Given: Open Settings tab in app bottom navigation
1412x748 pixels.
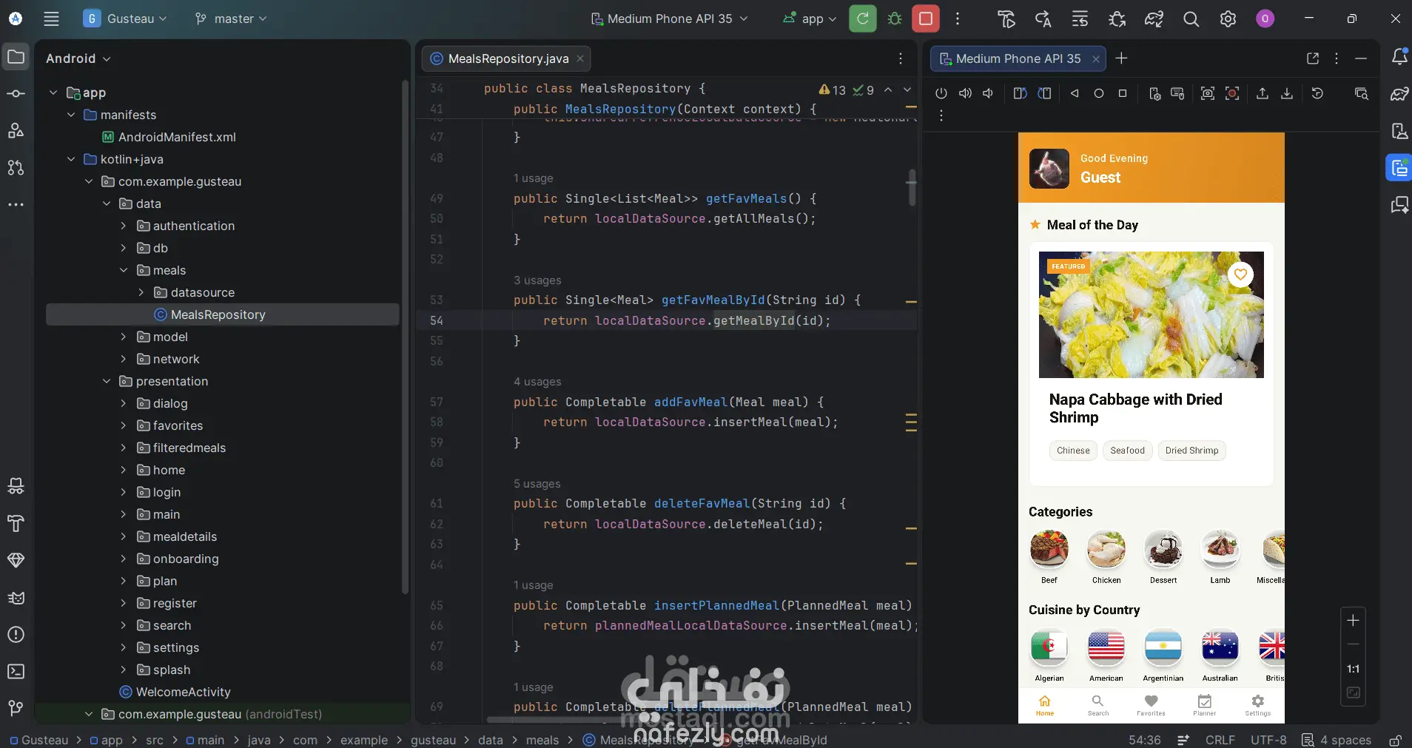Looking at the screenshot, I should pos(1257,705).
